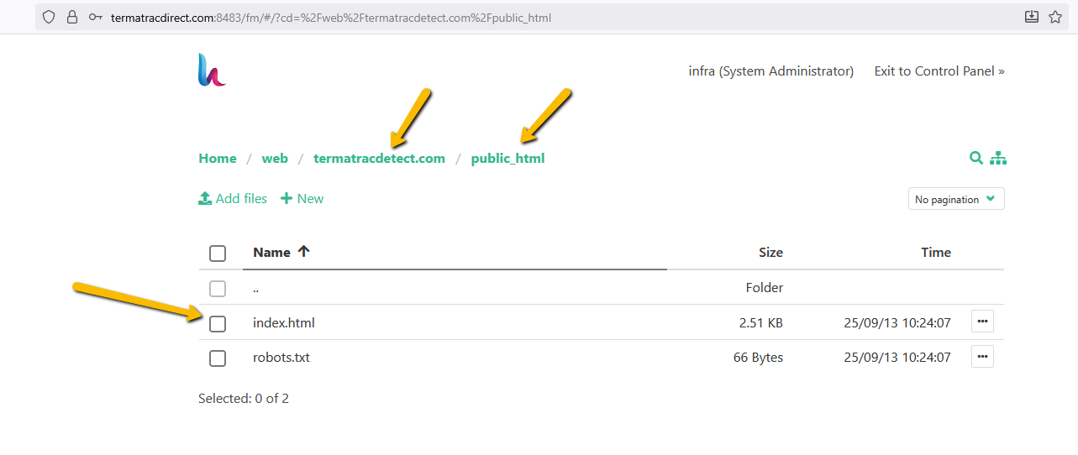Screen dimensions: 1078x455
Task: Go up via the '..' parent folder
Action: (256, 288)
